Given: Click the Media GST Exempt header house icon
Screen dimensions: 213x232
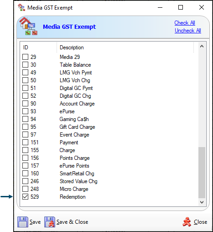Looking at the screenshot, I should pyautogui.click(x=28, y=26).
